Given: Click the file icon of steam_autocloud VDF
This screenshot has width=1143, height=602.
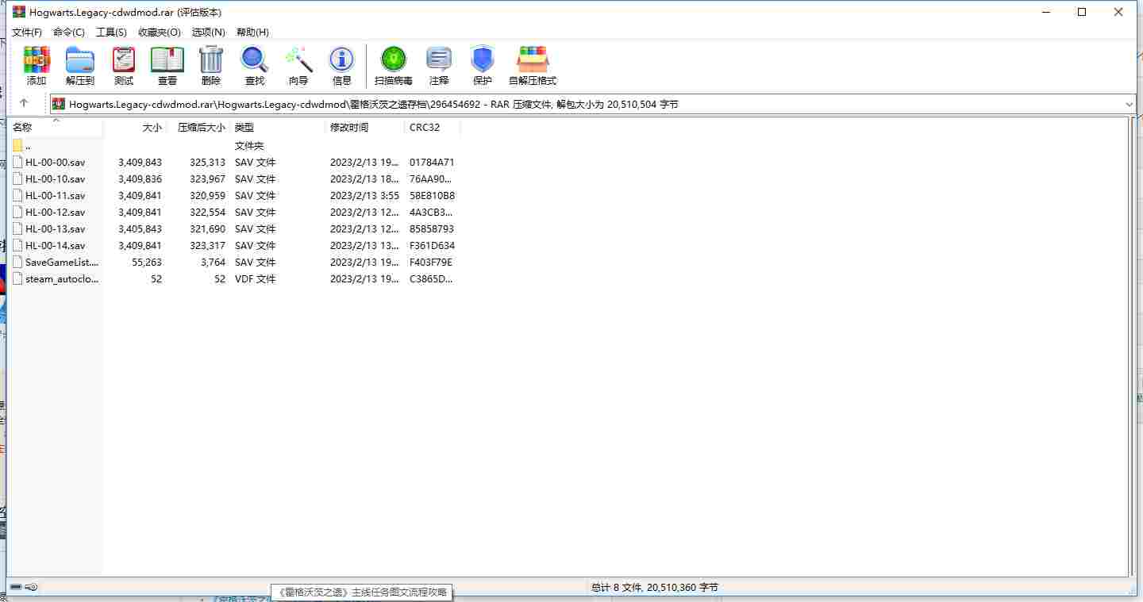Looking at the screenshot, I should (17, 278).
